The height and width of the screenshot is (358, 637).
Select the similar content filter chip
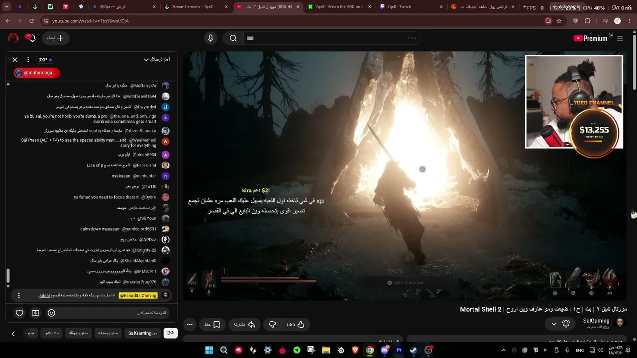(107, 333)
